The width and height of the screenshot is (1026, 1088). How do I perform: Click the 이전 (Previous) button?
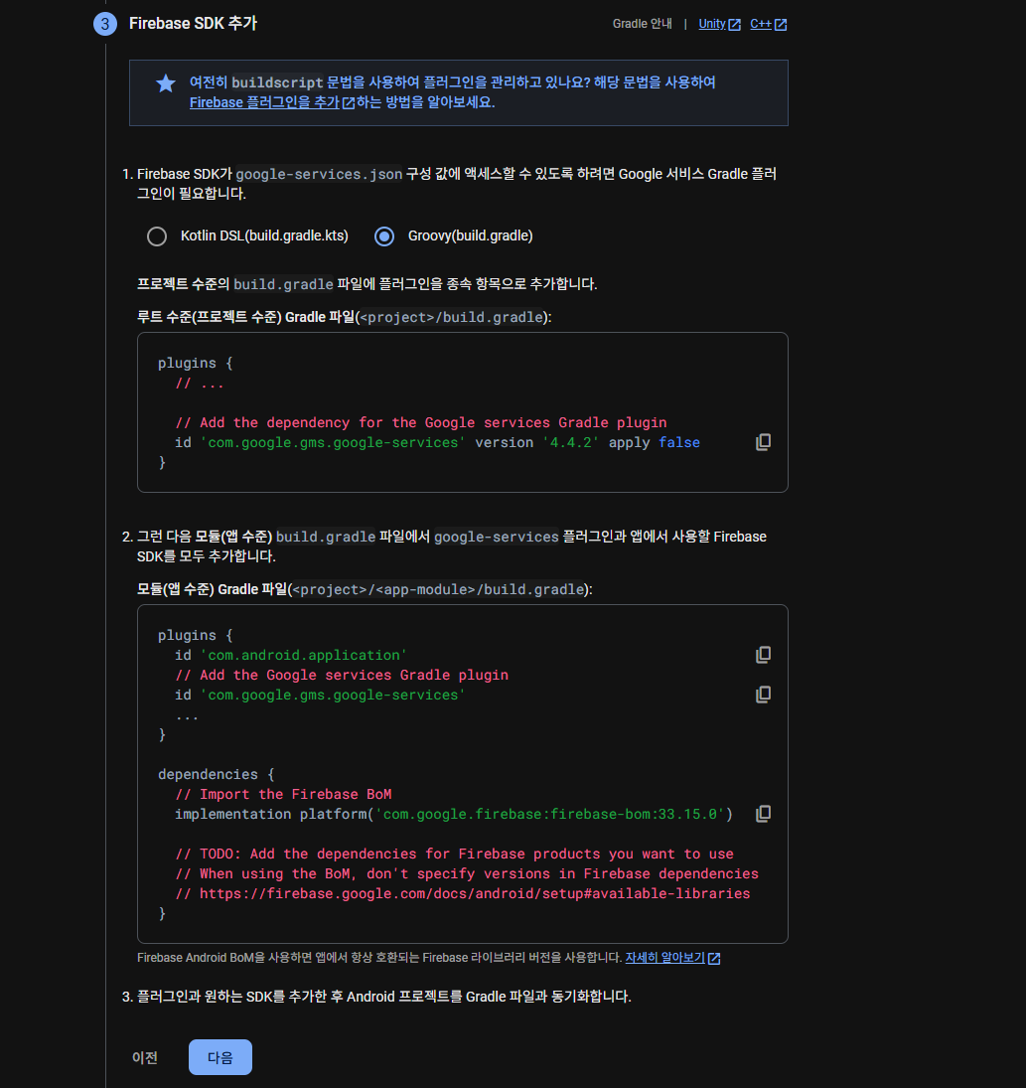[x=145, y=1057]
